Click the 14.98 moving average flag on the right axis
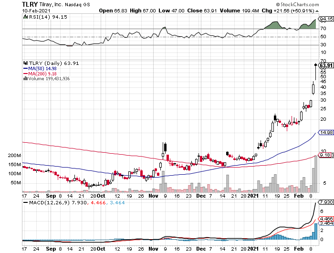The height and width of the screenshot is (253, 334). pyautogui.click(x=326, y=132)
